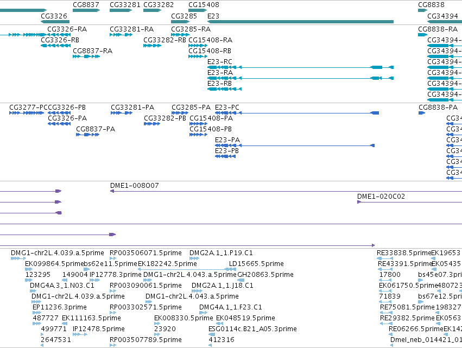Click the CG3326-RA transcript label
This screenshot has height=348, width=462.
(x=67, y=29)
